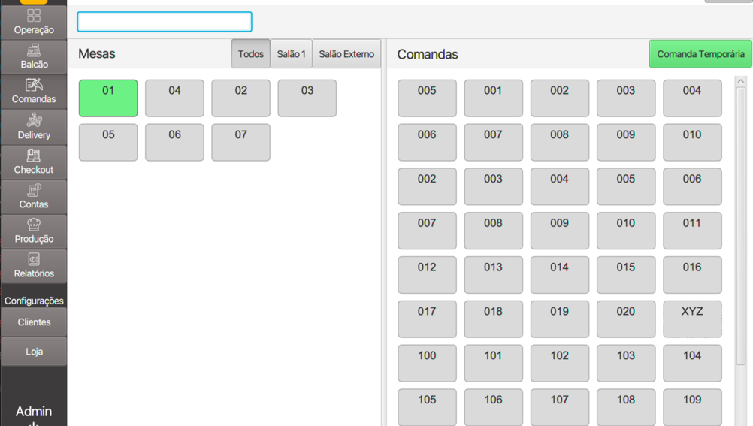This screenshot has width=753, height=426.
Task: Click the comandas list scrollbar up arrow
Action: click(740, 81)
